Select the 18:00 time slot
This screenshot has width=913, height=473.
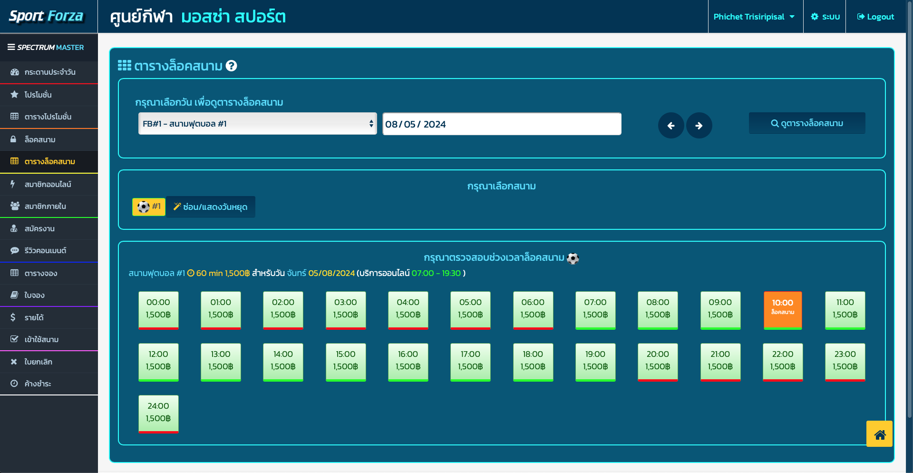533,362
